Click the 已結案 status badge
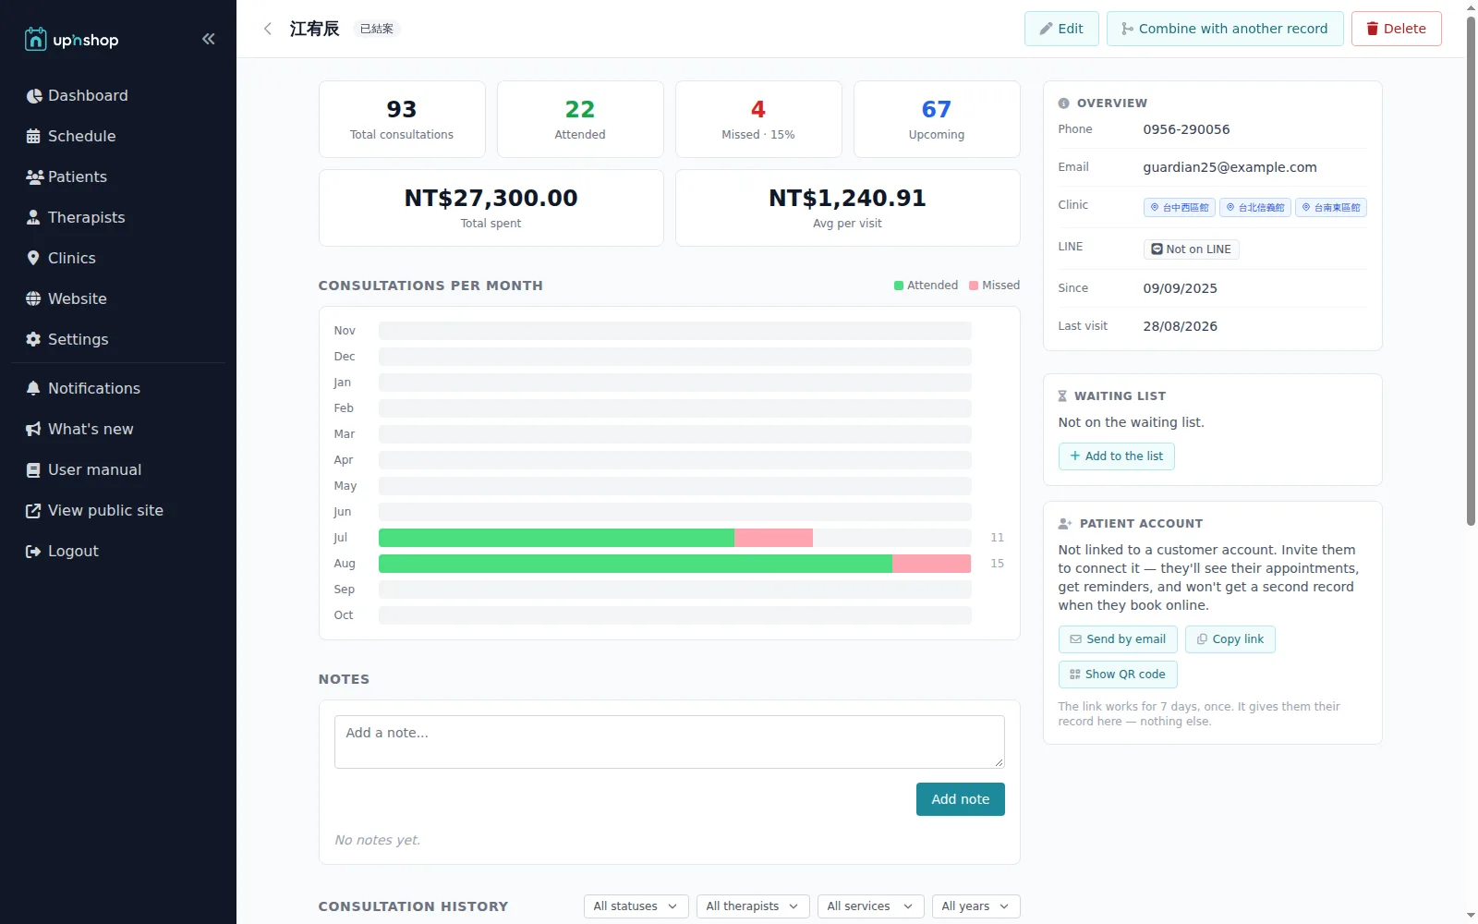This screenshot has width=1478, height=924. click(x=377, y=29)
